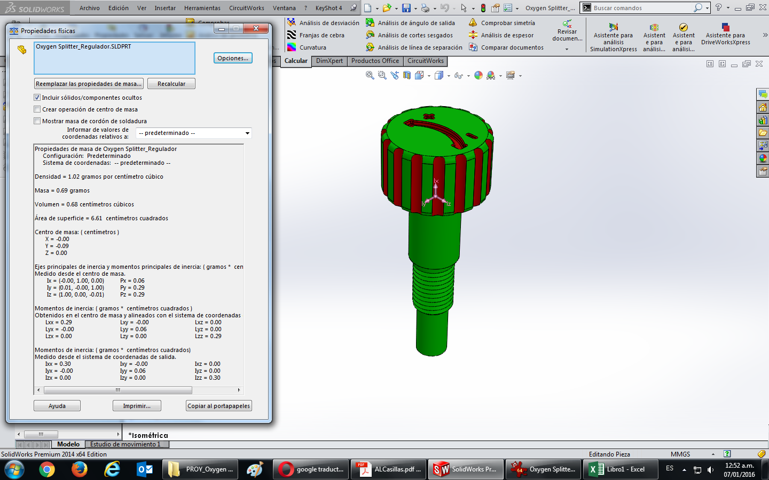The image size is (769, 480).
Task: Click Reemplazar las propiedades de masa button
Action: [89, 84]
